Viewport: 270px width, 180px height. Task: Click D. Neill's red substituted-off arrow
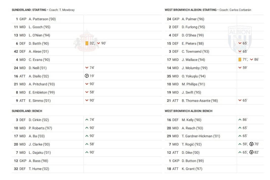point(87,68)
